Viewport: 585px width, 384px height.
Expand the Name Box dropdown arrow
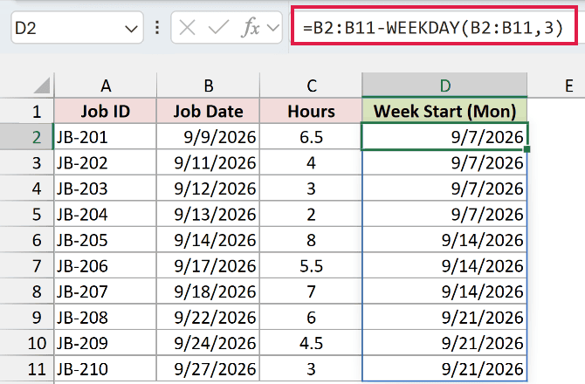tap(131, 29)
